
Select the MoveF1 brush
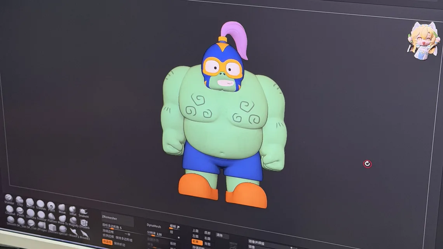[x=74, y=233]
